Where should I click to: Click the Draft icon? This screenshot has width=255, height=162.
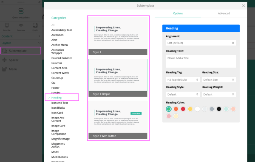[35, 25]
